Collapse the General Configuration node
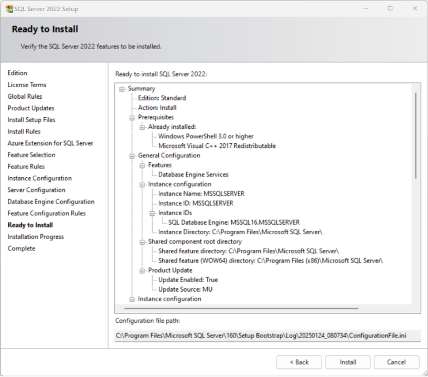This screenshot has height=377, width=428. coord(132,156)
